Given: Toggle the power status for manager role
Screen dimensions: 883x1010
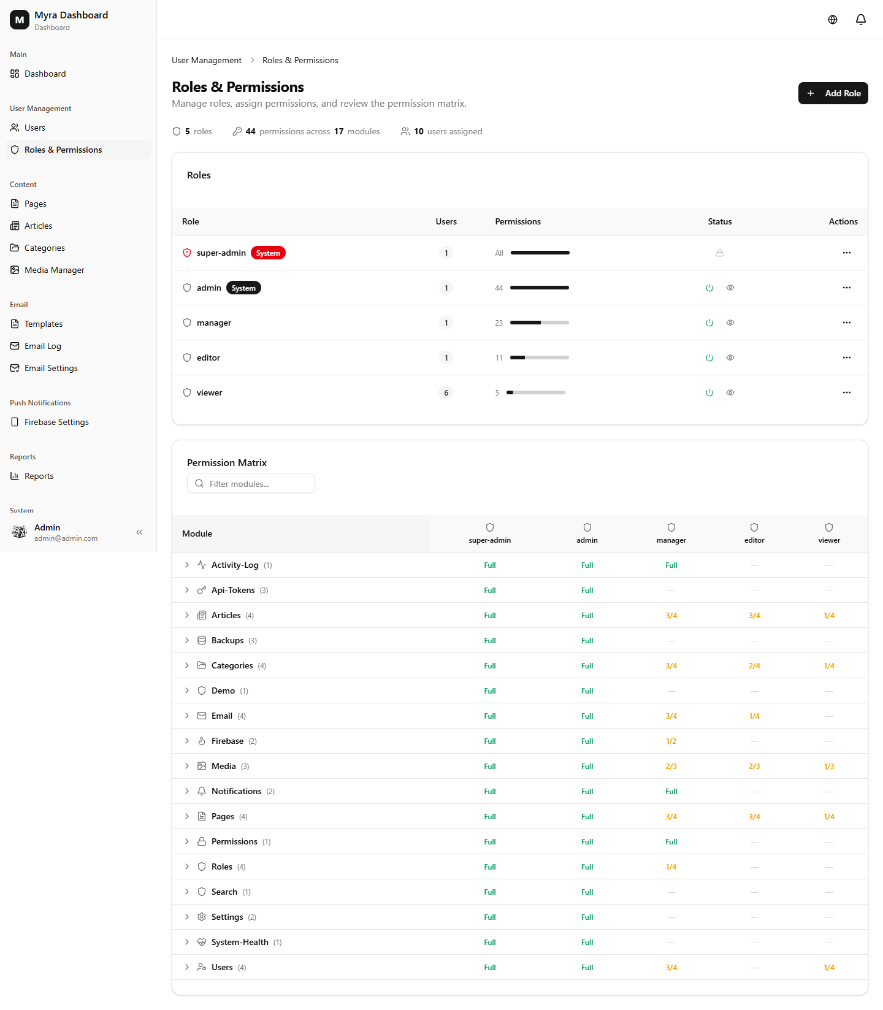Looking at the screenshot, I should [x=709, y=323].
